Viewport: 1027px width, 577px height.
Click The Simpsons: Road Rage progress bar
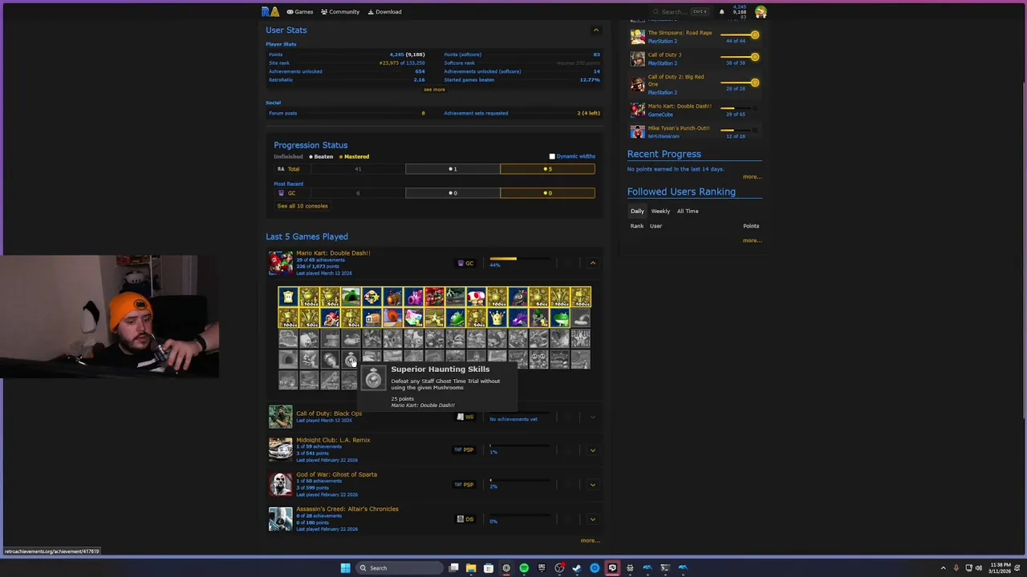tap(740, 35)
